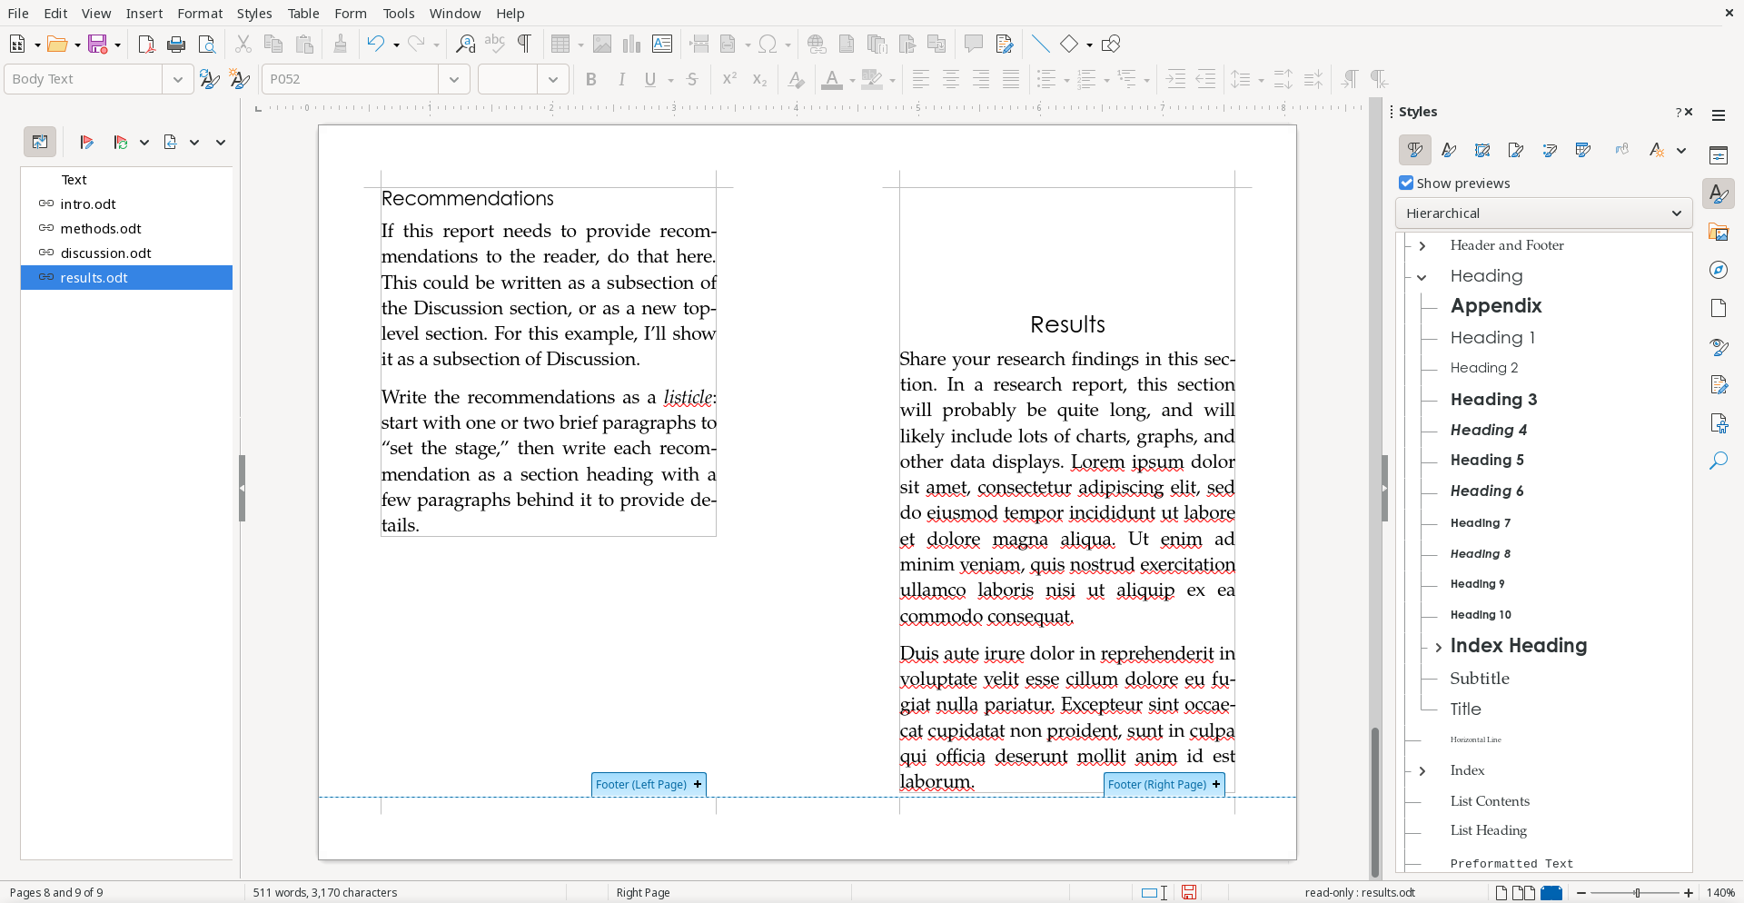Open the Insert Table dropdown arrow

pos(580,45)
